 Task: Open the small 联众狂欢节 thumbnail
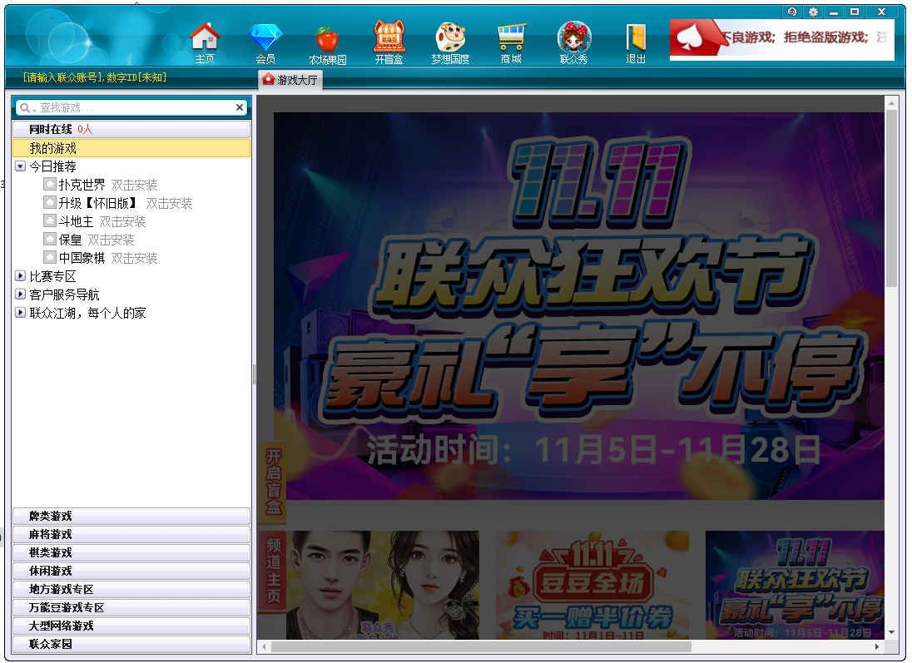[x=796, y=585]
